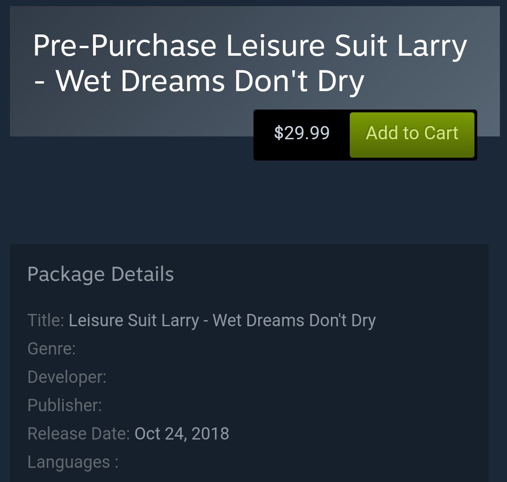The width and height of the screenshot is (507, 482).
Task: Click the word "Pre-Purchase" in the heading
Action: click(125, 46)
